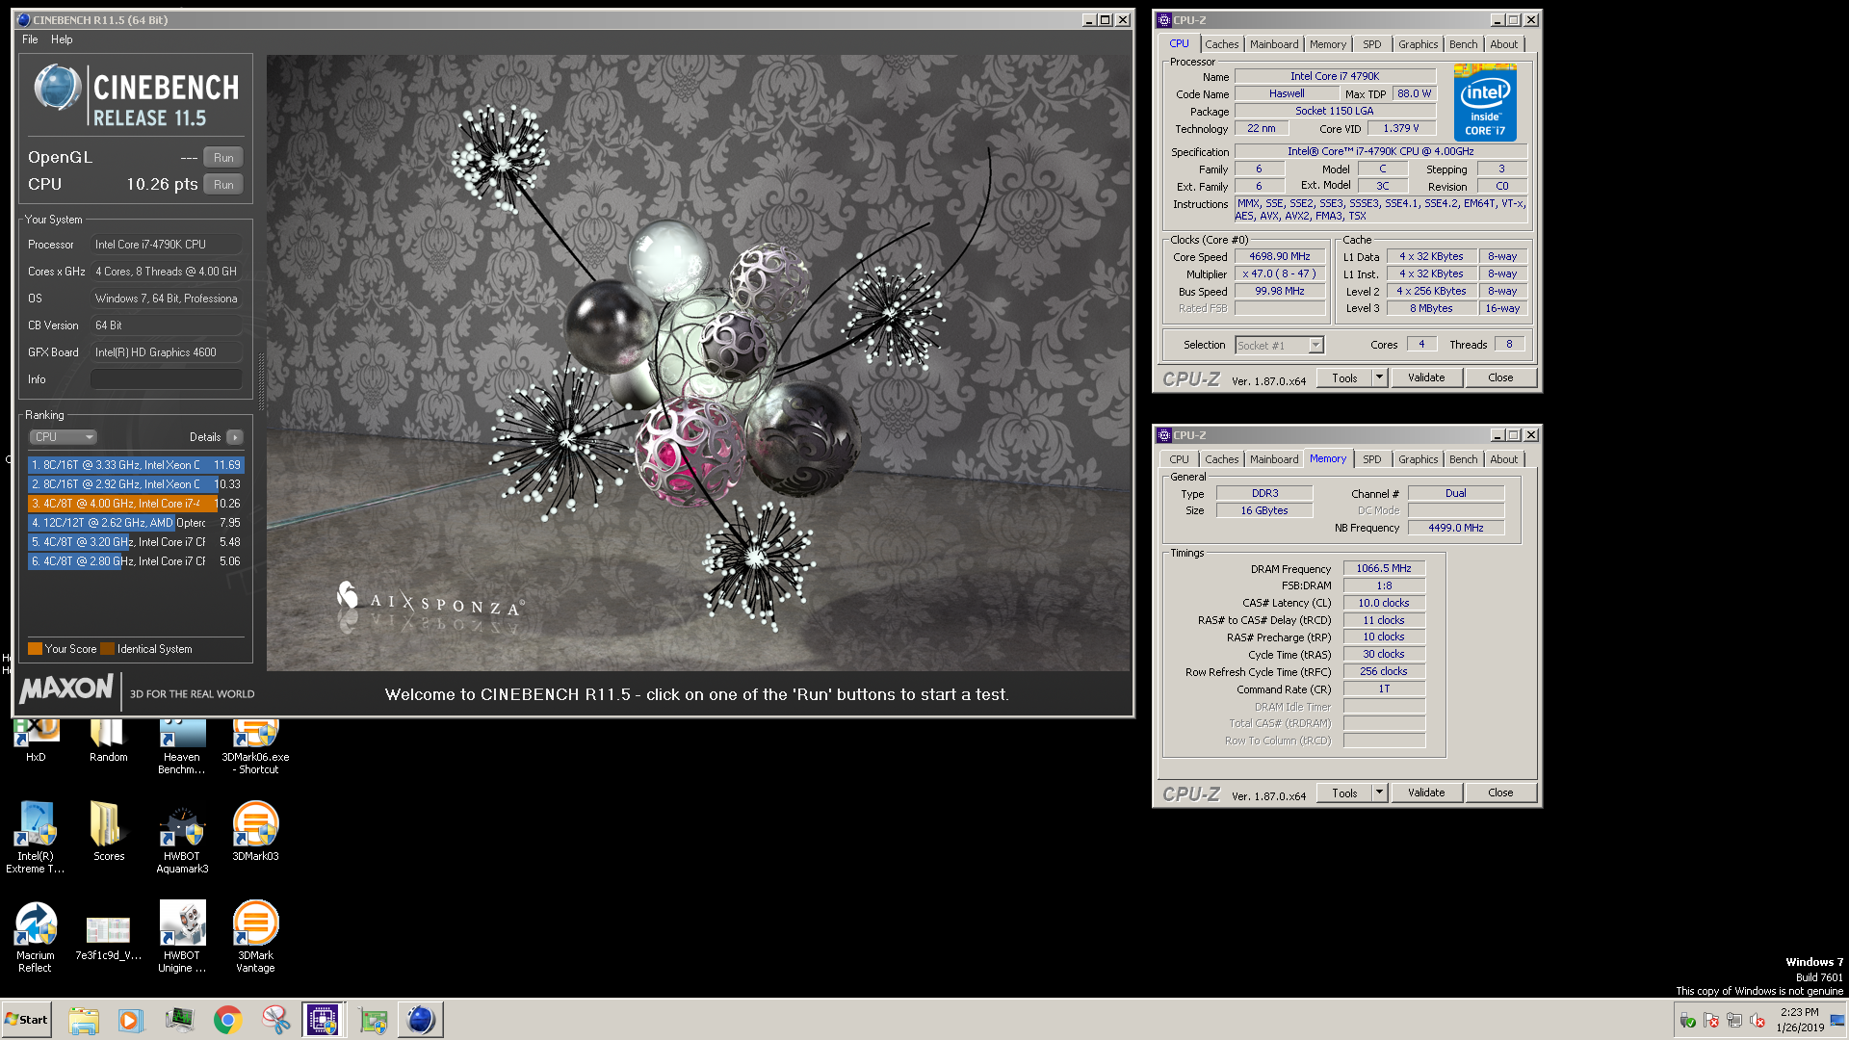Open the Windows Start menu
The image size is (1849, 1040).
click(27, 1020)
